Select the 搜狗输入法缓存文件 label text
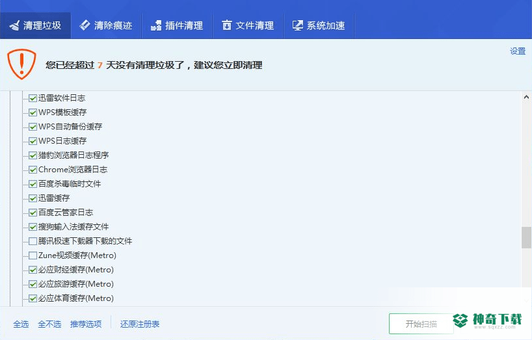 [x=73, y=227]
